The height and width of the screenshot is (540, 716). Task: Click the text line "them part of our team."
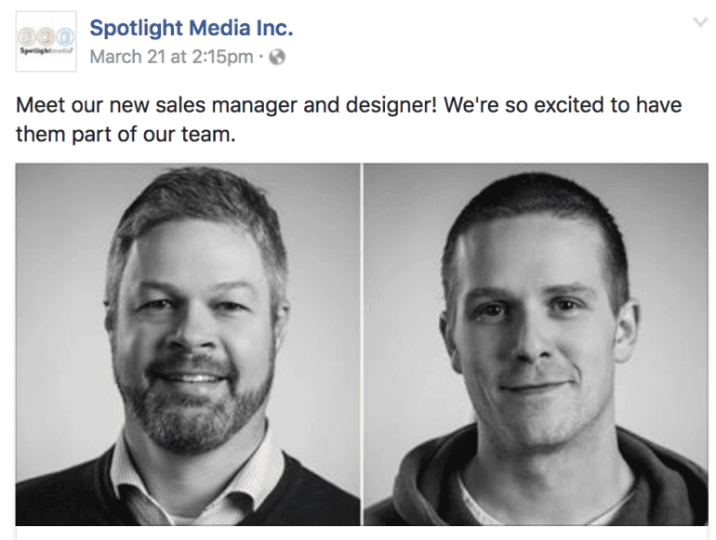(126, 135)
